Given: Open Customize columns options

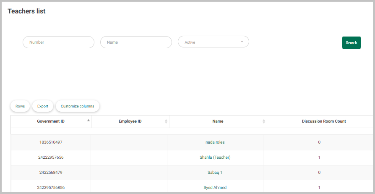Looking at the screenshot, I should pos(78,106).
